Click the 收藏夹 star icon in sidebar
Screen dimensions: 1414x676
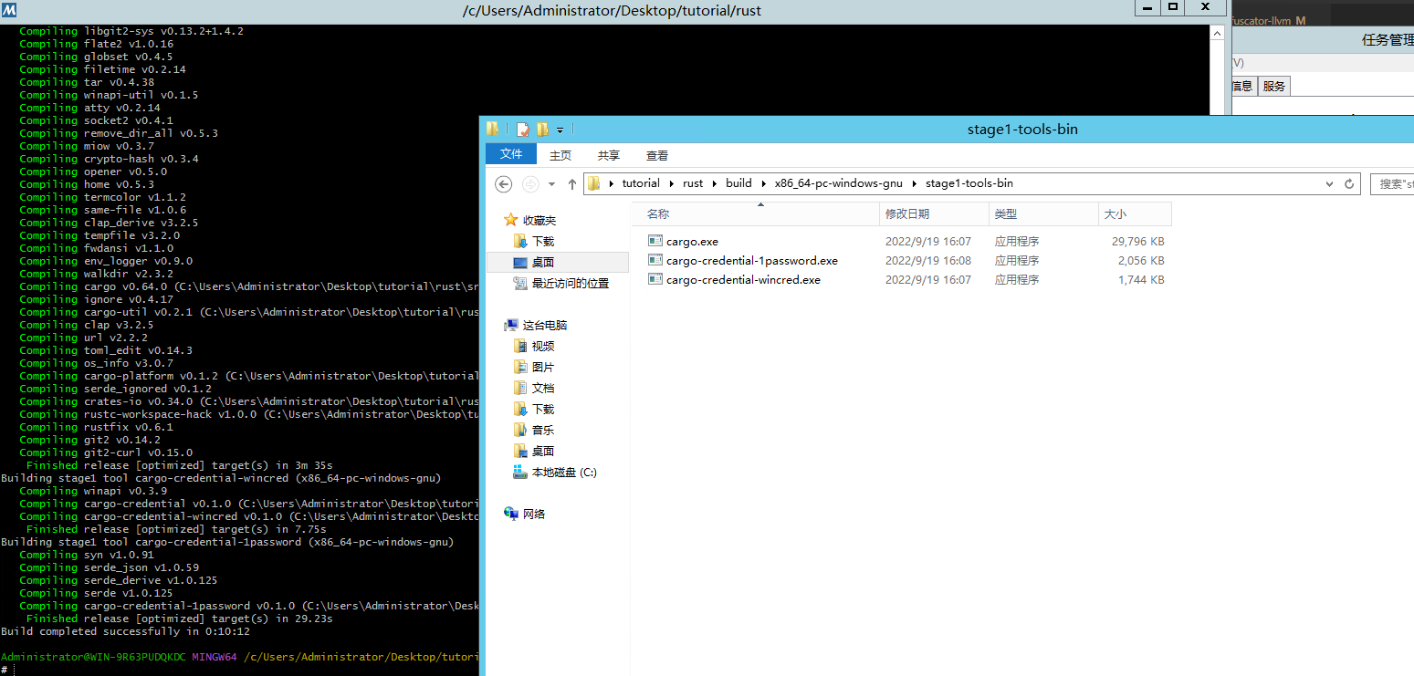pyautogui.click(x=511, y=220)
